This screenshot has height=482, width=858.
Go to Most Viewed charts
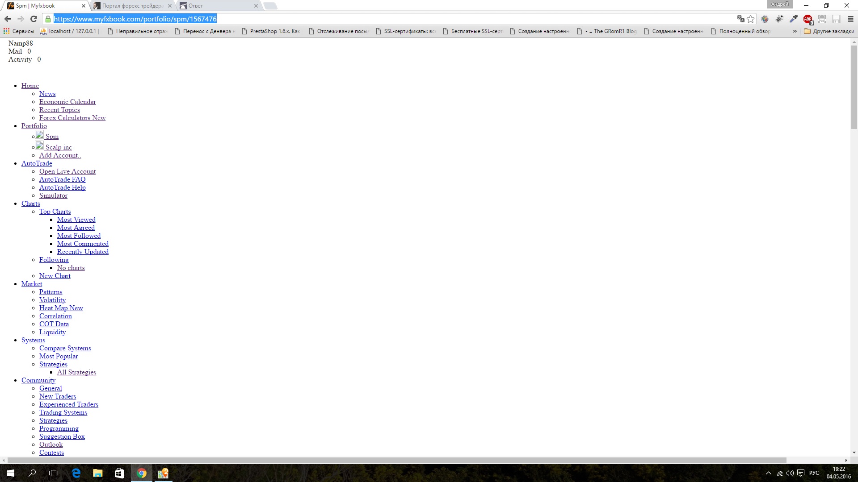pyautogui.click(x=76, y=220)
